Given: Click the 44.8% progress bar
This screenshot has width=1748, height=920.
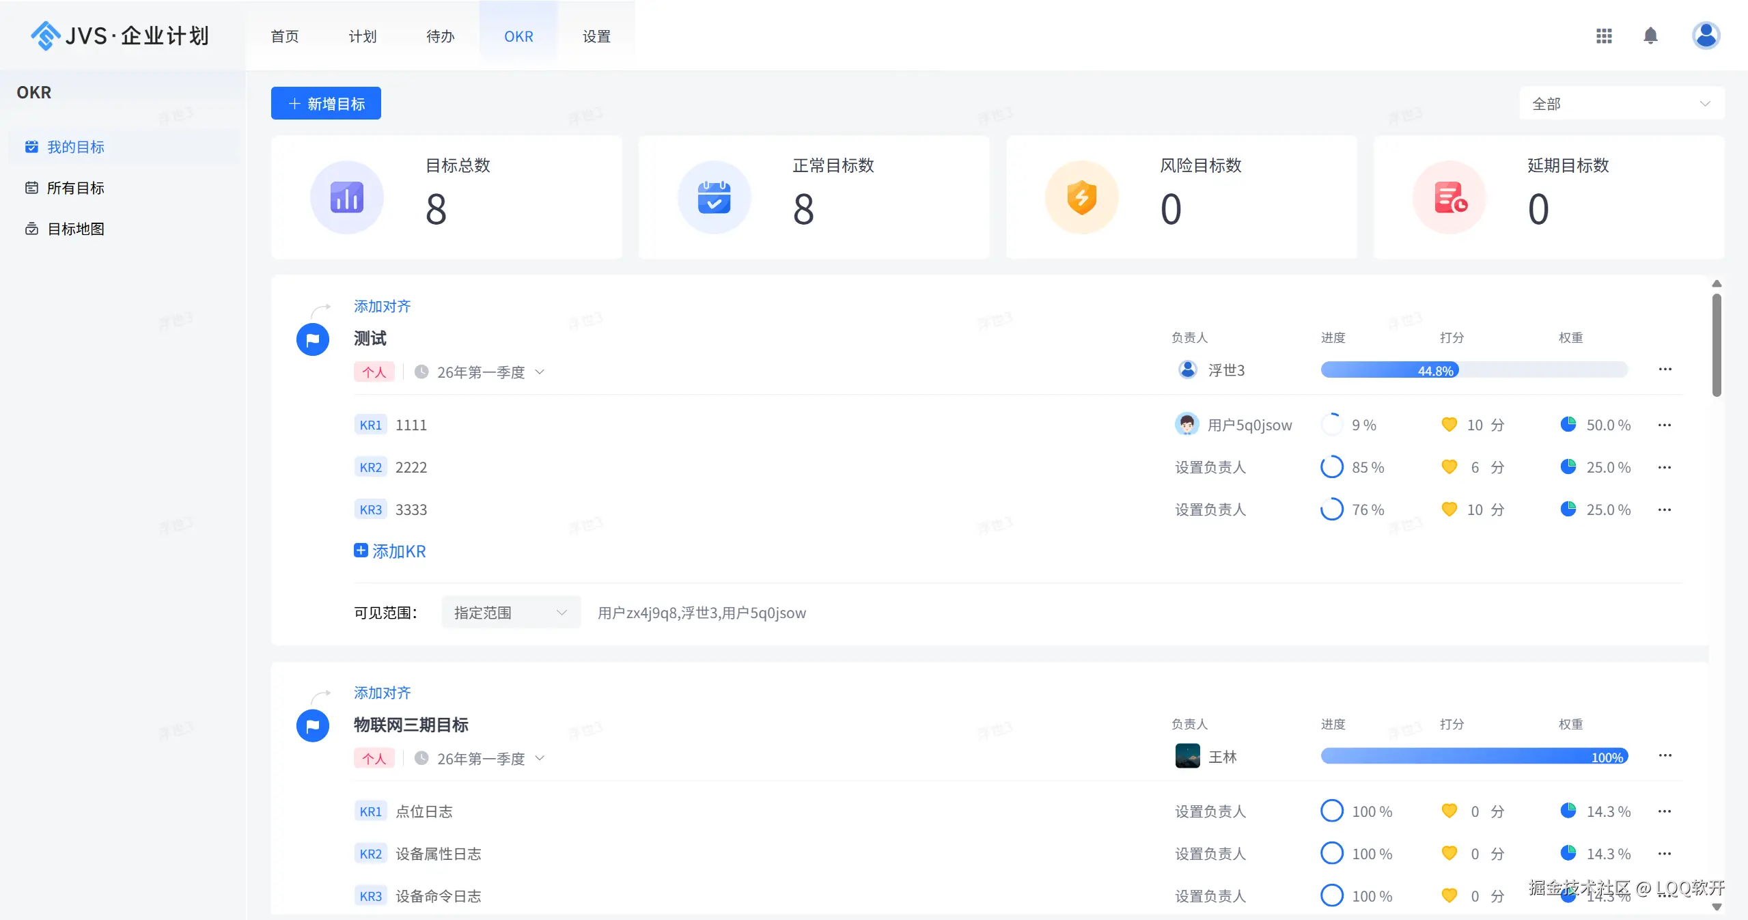Looking at the screenshot, I should [1473, 370].
